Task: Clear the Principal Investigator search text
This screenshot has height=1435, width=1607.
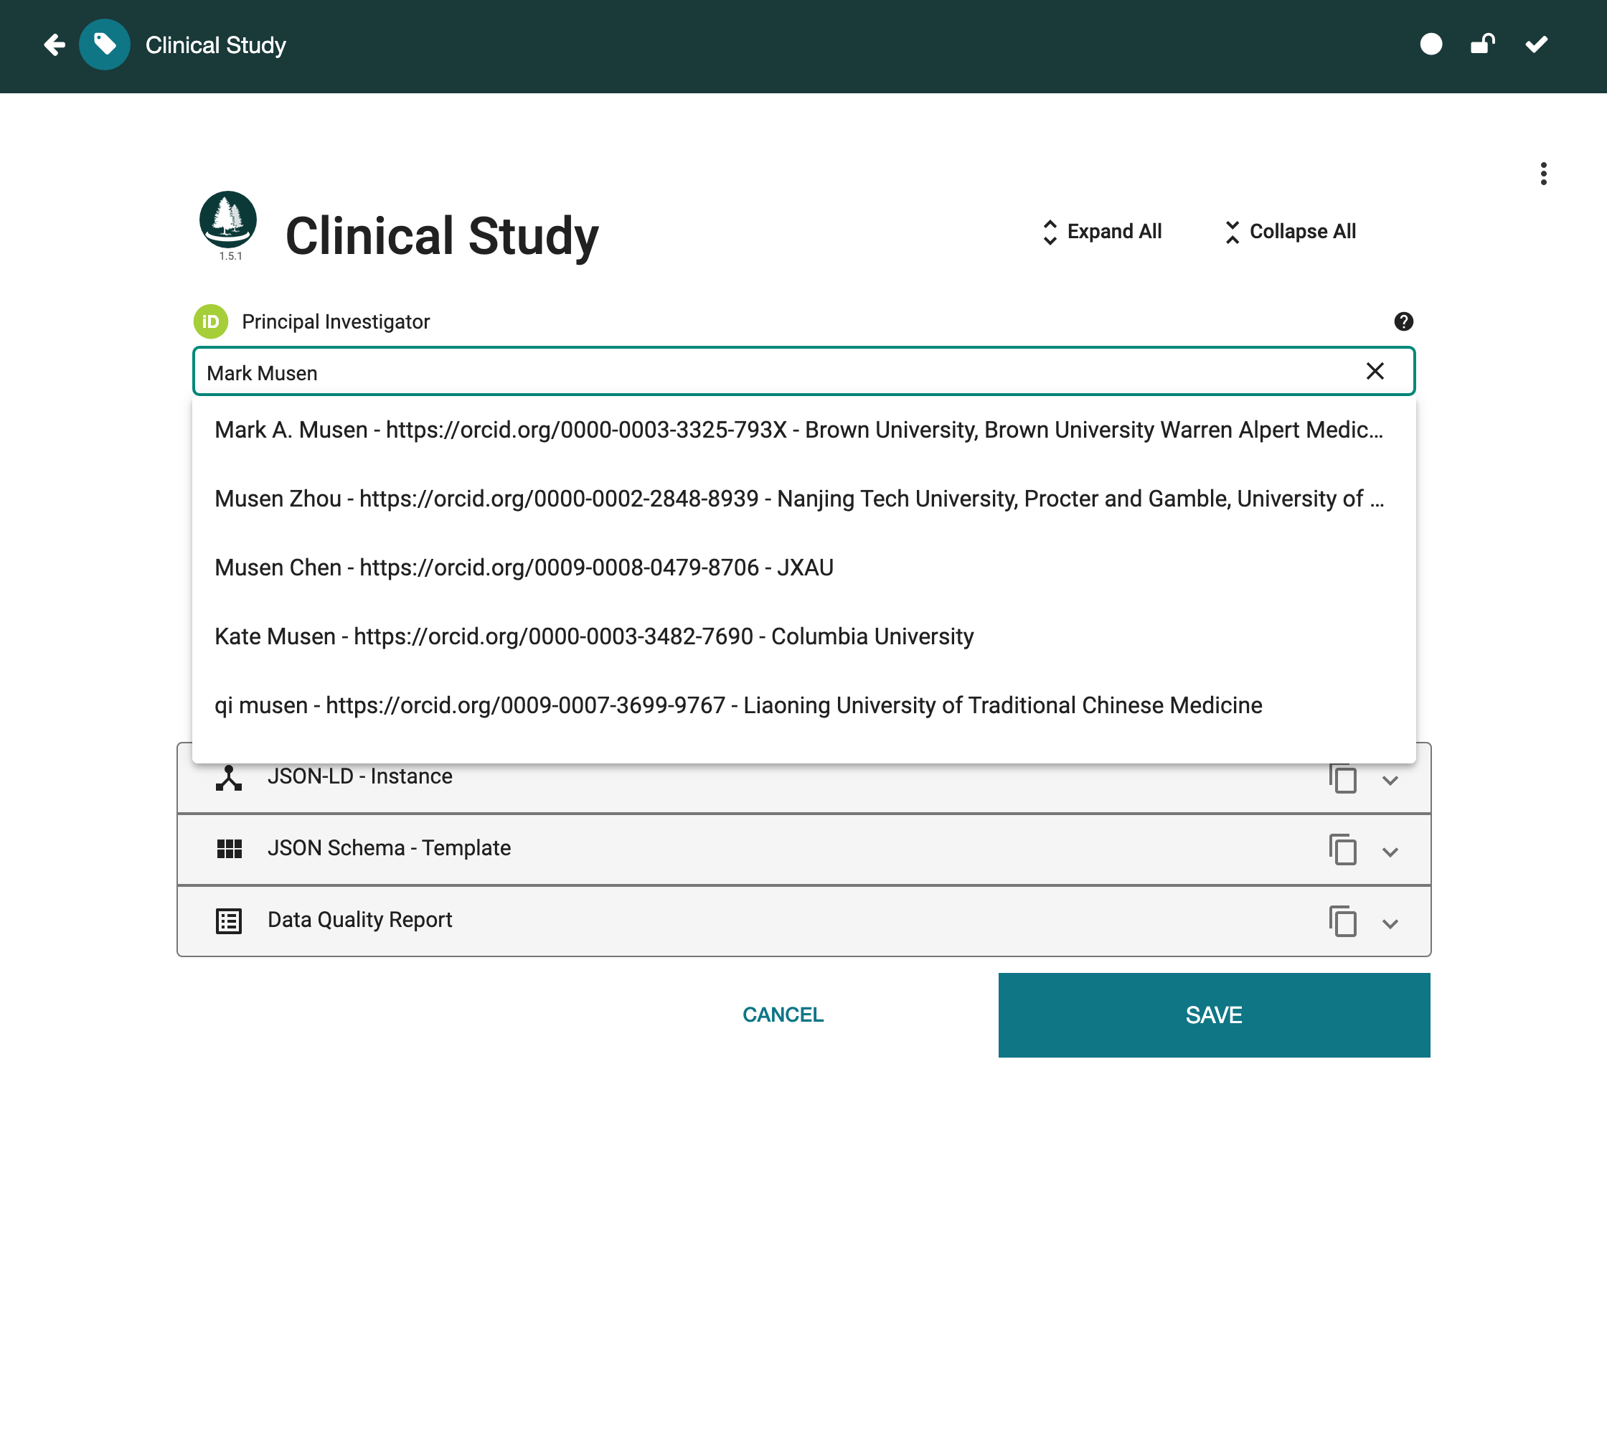Action: click(x=1375, y=372)
